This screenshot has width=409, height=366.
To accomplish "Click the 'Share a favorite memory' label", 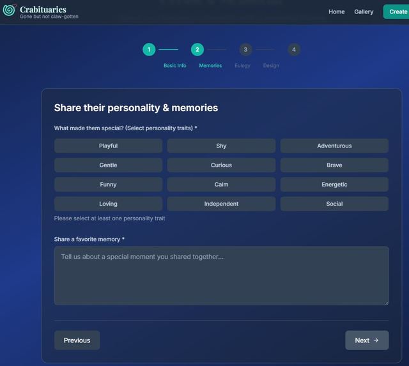I will point(89,239).
